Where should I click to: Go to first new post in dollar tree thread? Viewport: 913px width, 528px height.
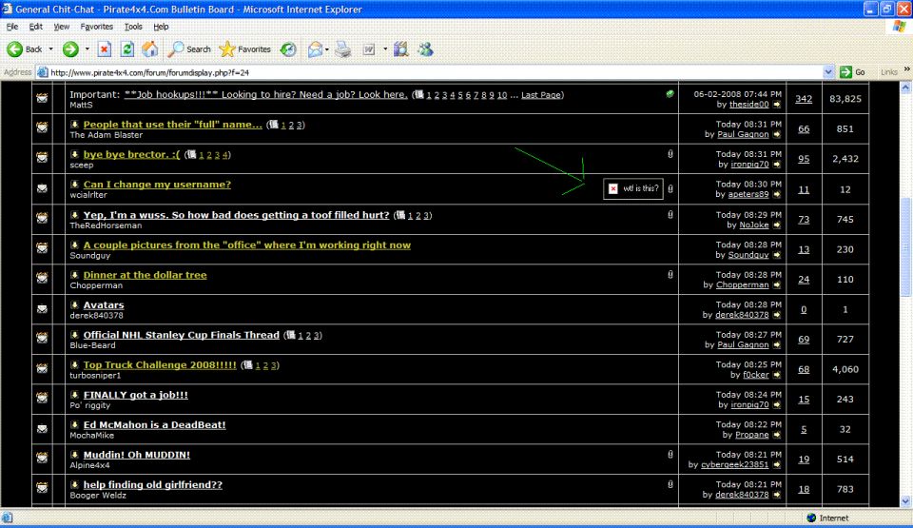(74, 275)
